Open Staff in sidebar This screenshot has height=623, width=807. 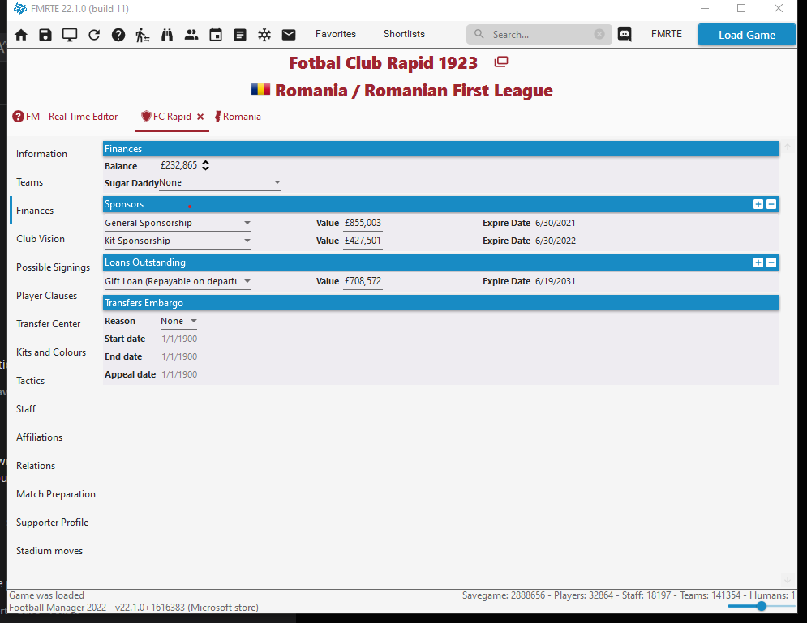click(x=26, y=408)
